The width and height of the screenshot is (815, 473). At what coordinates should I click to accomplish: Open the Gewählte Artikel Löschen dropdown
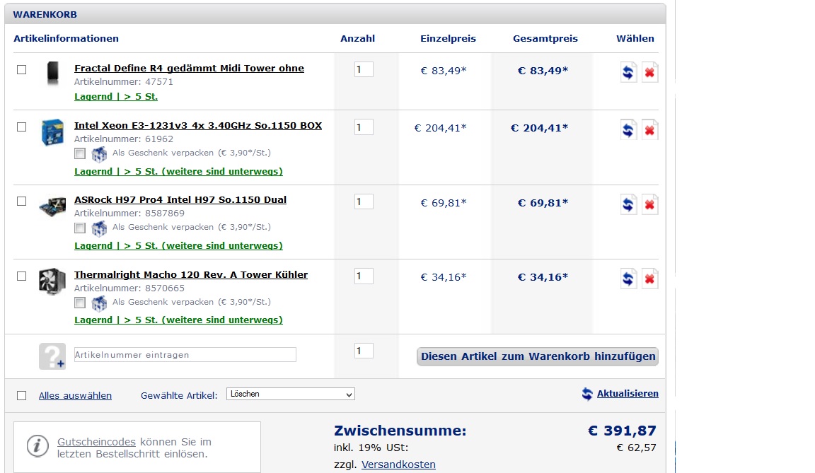pyautogui.click(x=290, y=394)
